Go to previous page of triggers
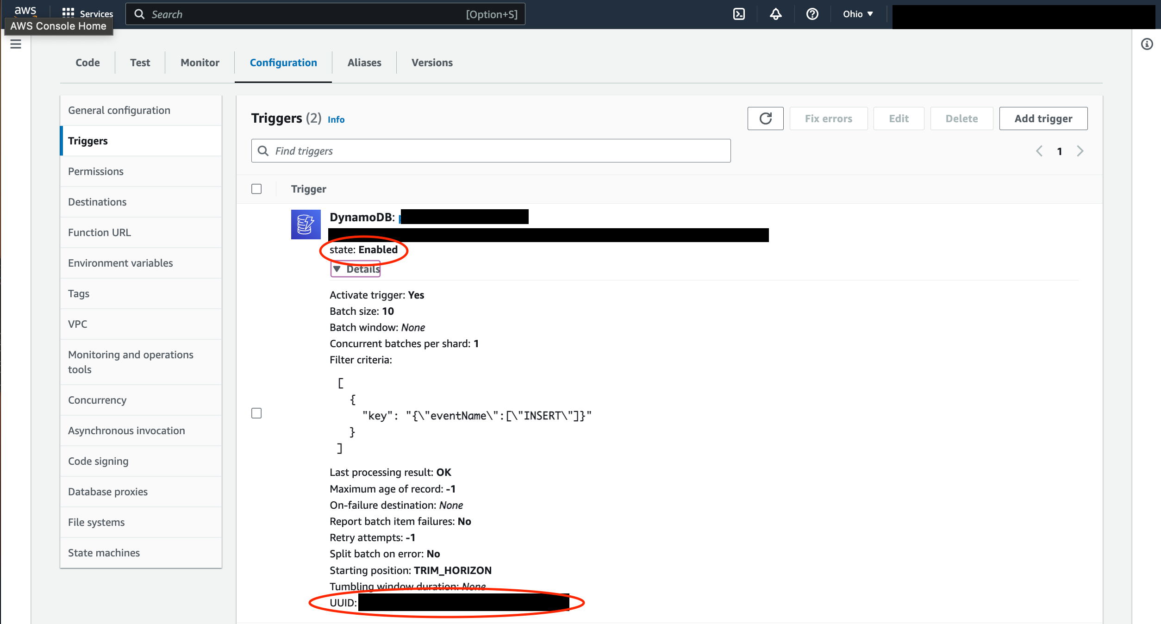 coord(1039,151)
